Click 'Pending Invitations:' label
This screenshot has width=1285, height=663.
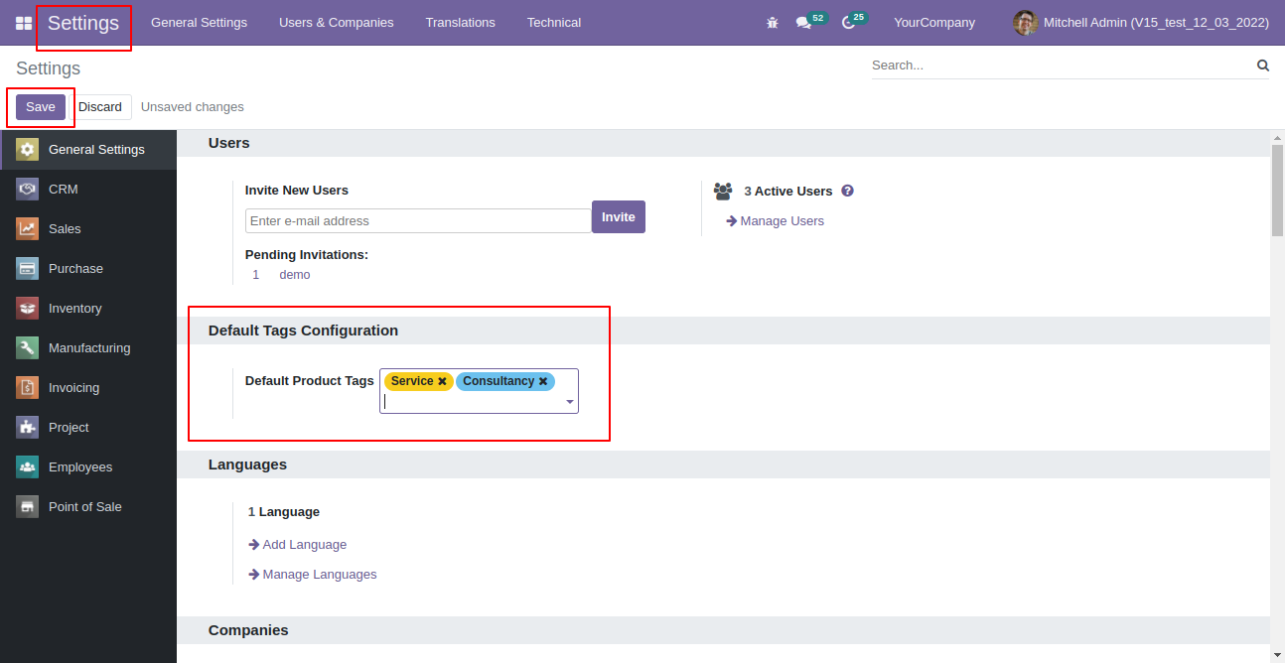(x=307, y=255)
